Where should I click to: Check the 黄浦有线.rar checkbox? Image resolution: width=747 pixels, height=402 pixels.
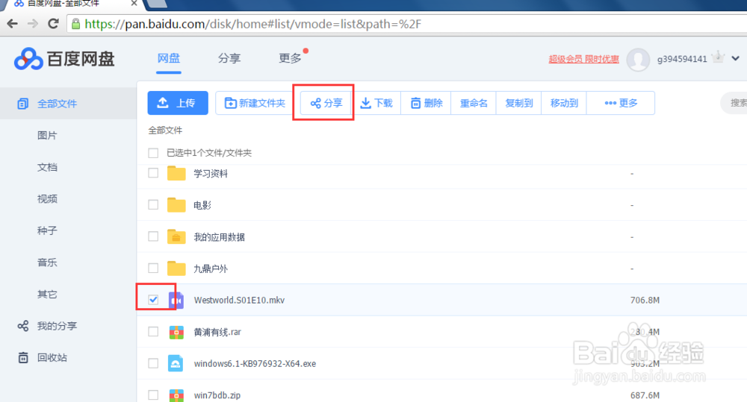[x=153, y=332]
